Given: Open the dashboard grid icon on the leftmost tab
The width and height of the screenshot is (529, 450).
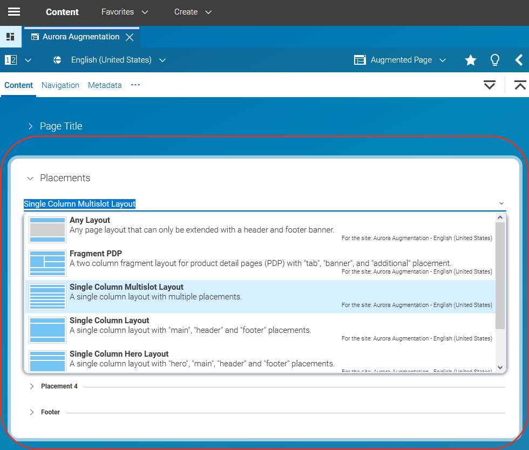Looking at the screenshot, I should click(x=10, y=37).
